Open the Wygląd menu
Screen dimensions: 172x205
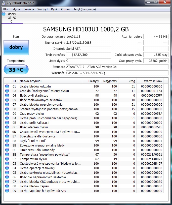[x=42, y=9]
